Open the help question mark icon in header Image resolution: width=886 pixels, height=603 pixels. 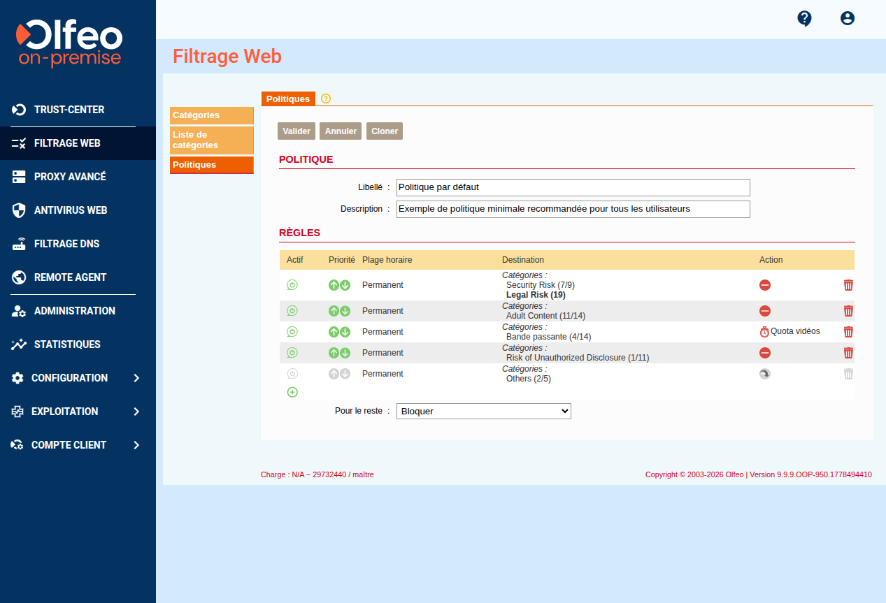pyautogui.click(x=804, y=19)
